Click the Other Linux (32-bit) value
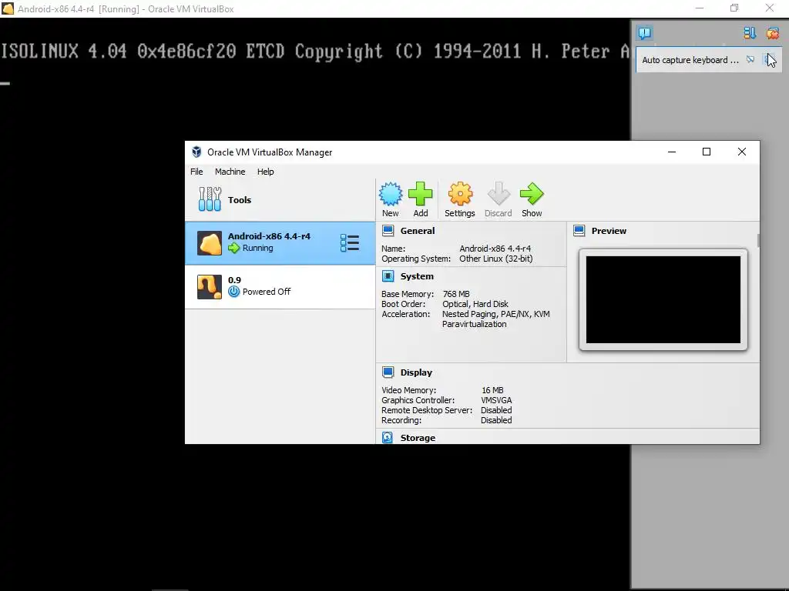Image resolution: width=789 pixels, height=591 pixels. point(496,259)
